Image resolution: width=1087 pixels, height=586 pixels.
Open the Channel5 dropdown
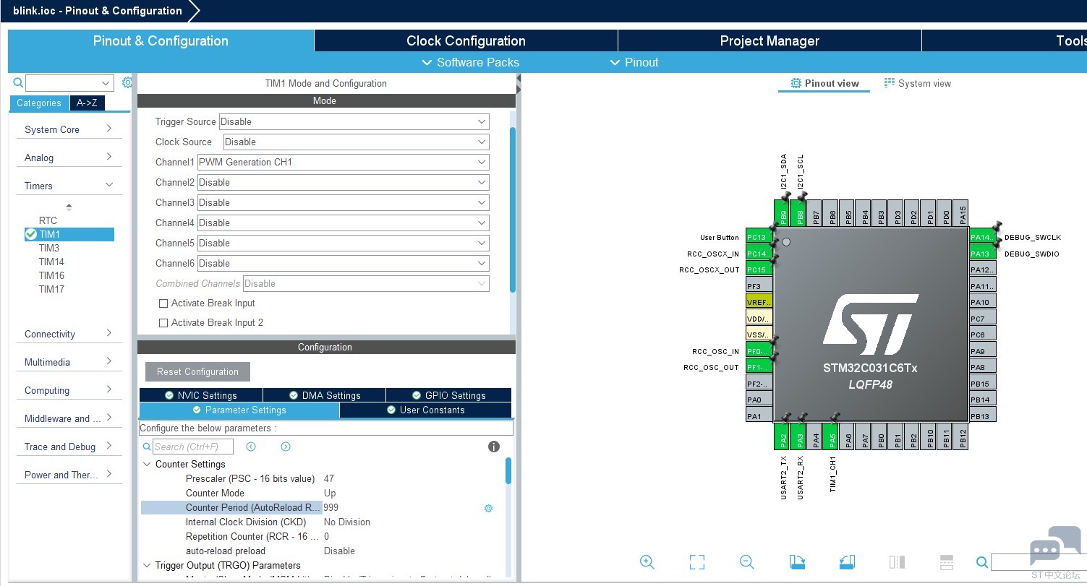[x=344, y=244]
